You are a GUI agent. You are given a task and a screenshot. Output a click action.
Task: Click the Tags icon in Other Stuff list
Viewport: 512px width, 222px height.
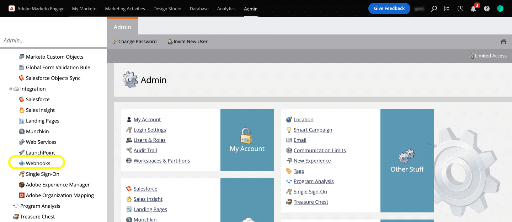coord(289,171)
